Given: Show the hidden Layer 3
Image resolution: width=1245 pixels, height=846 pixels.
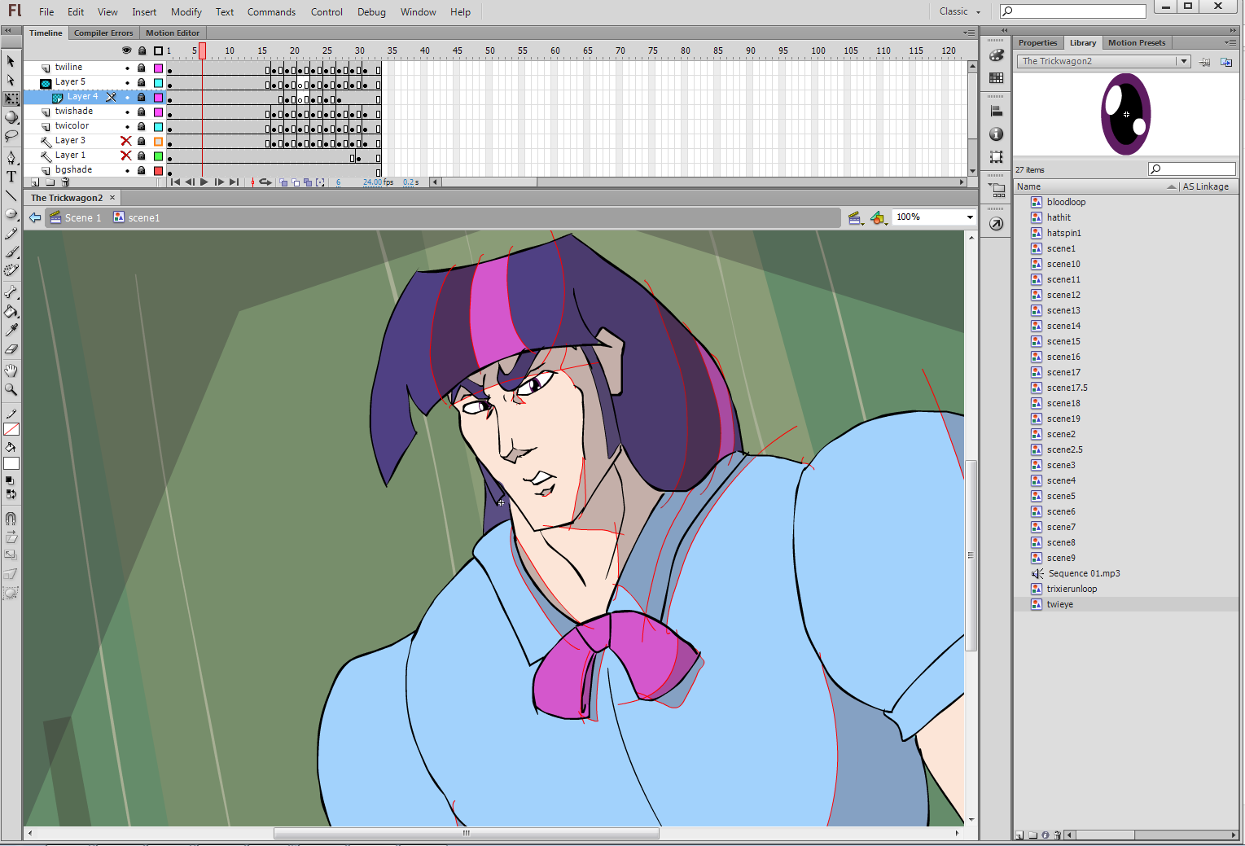Looking at the screenshot, I should [126, 141].
